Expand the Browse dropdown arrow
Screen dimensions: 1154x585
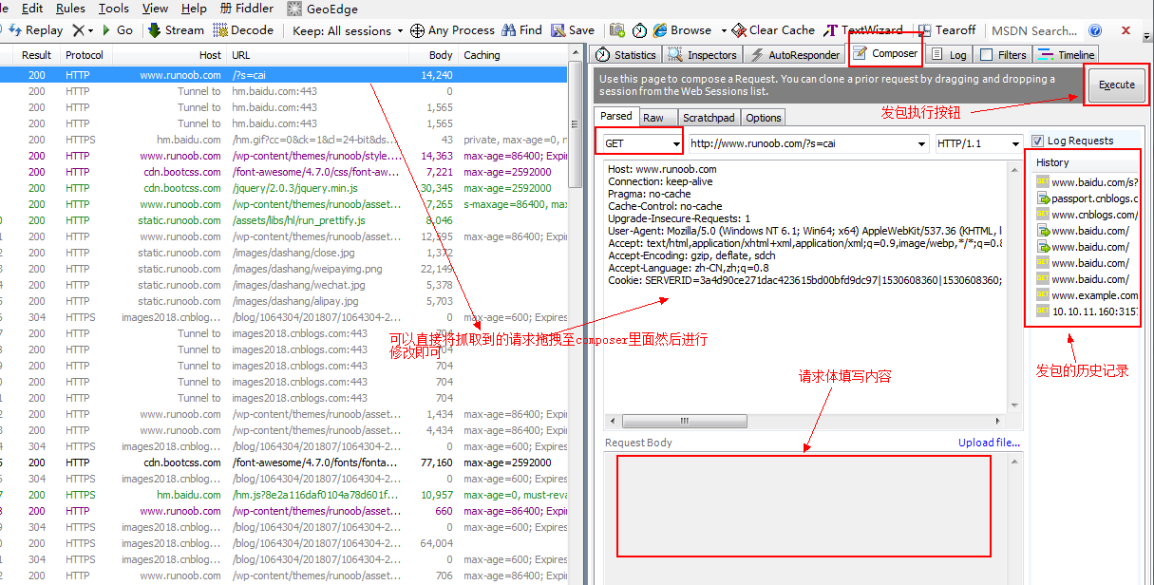[x=723, y=30]
